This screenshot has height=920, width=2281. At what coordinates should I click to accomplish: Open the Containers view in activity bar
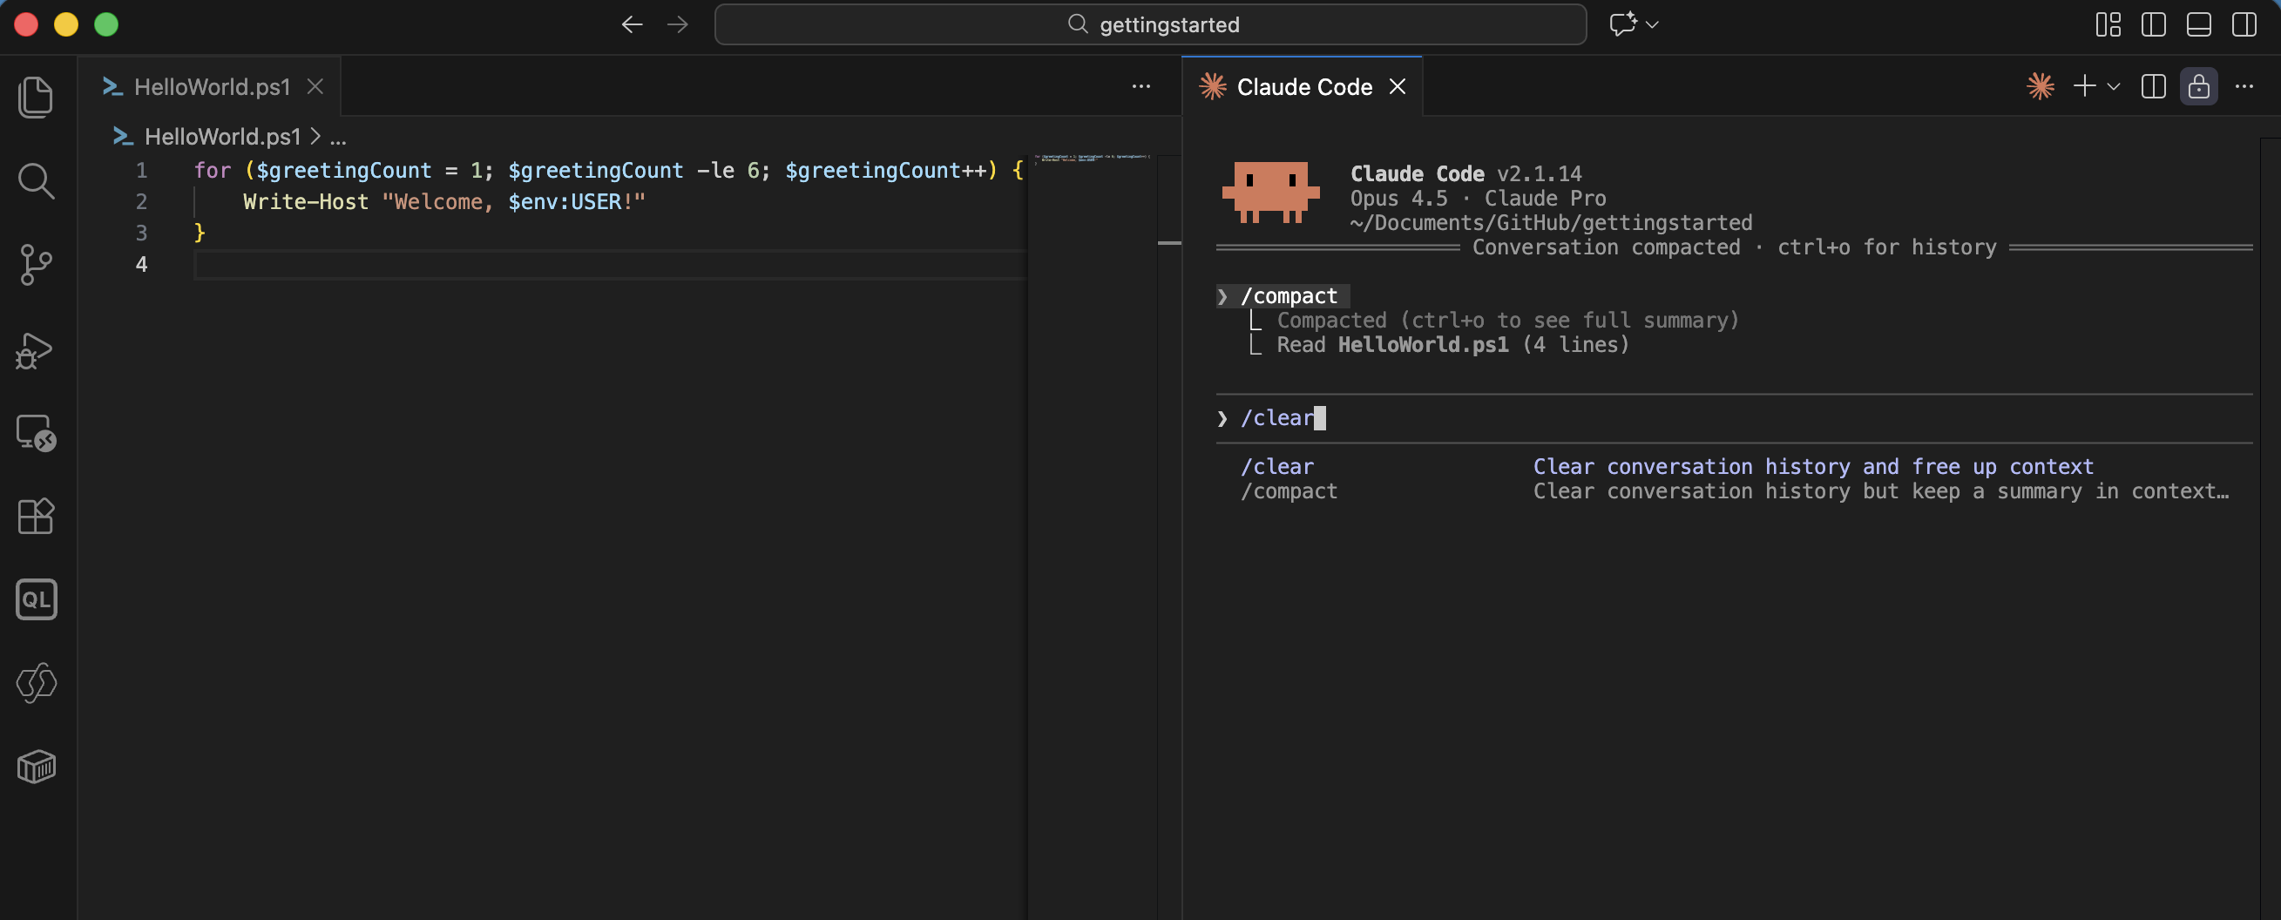[36, 766]
